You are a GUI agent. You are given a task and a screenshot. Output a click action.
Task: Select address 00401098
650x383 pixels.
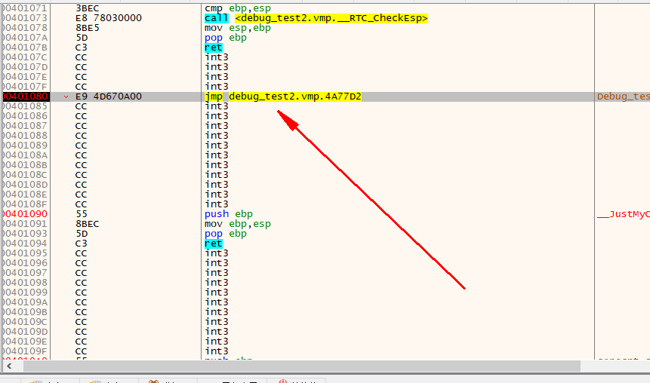point(25,283)
